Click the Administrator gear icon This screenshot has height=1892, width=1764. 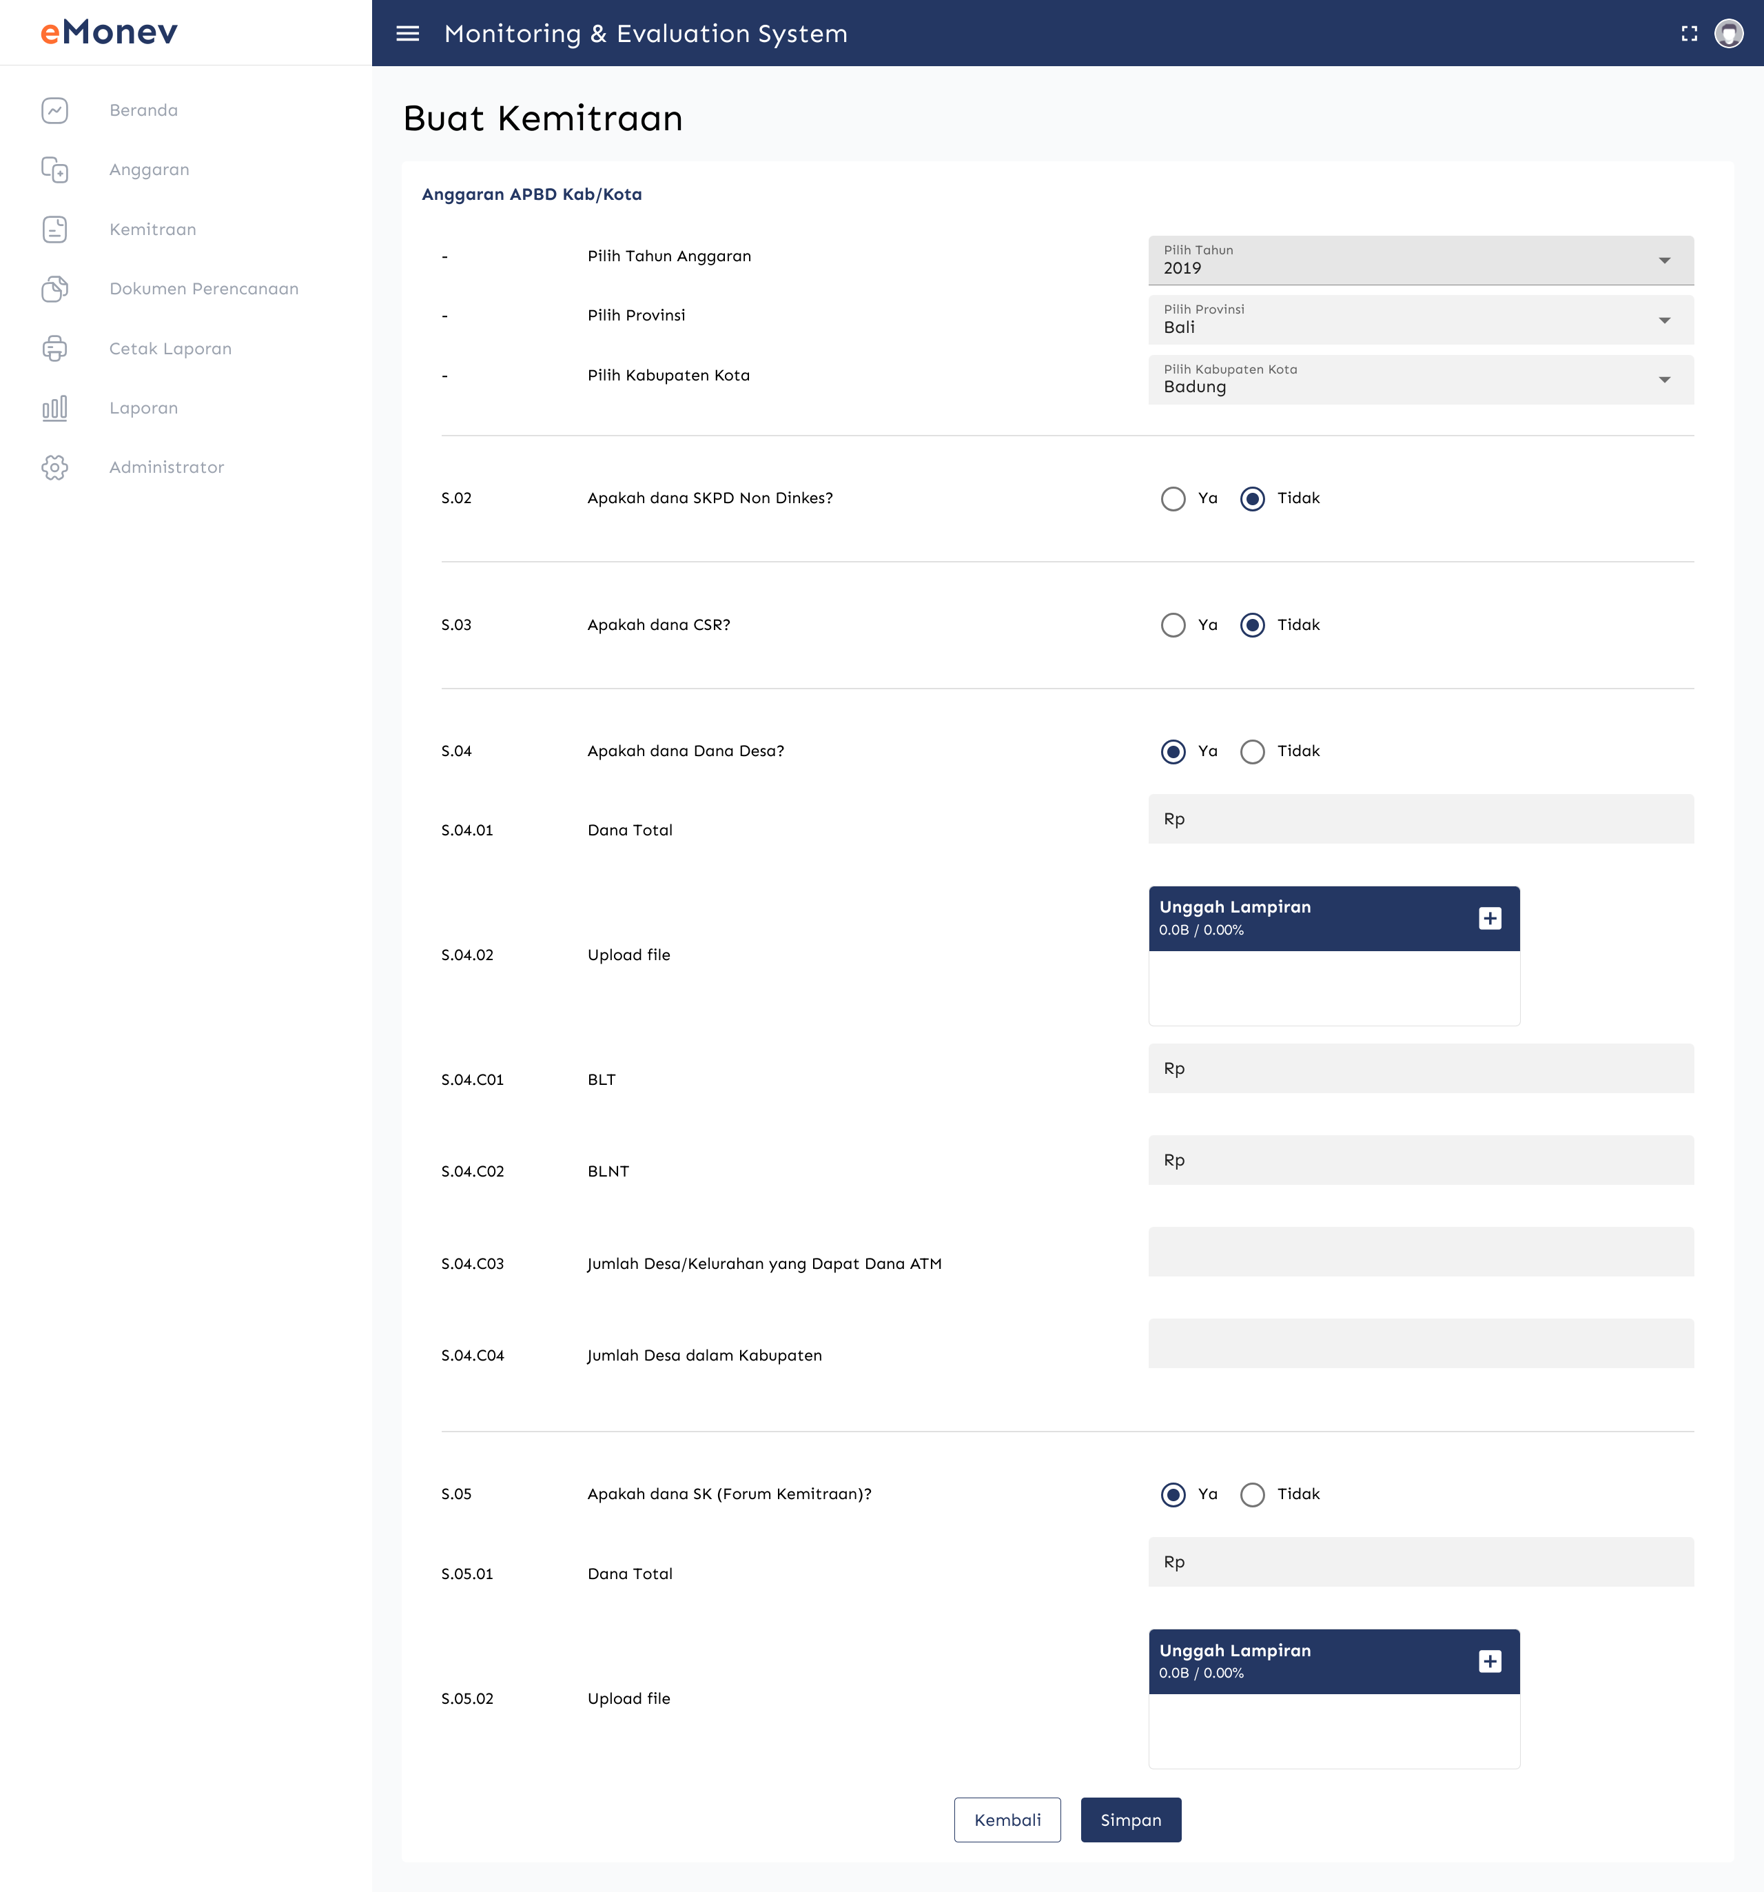point(55,467)
